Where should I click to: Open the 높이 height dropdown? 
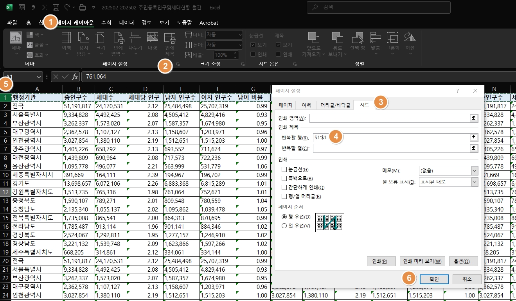[239, 45]
